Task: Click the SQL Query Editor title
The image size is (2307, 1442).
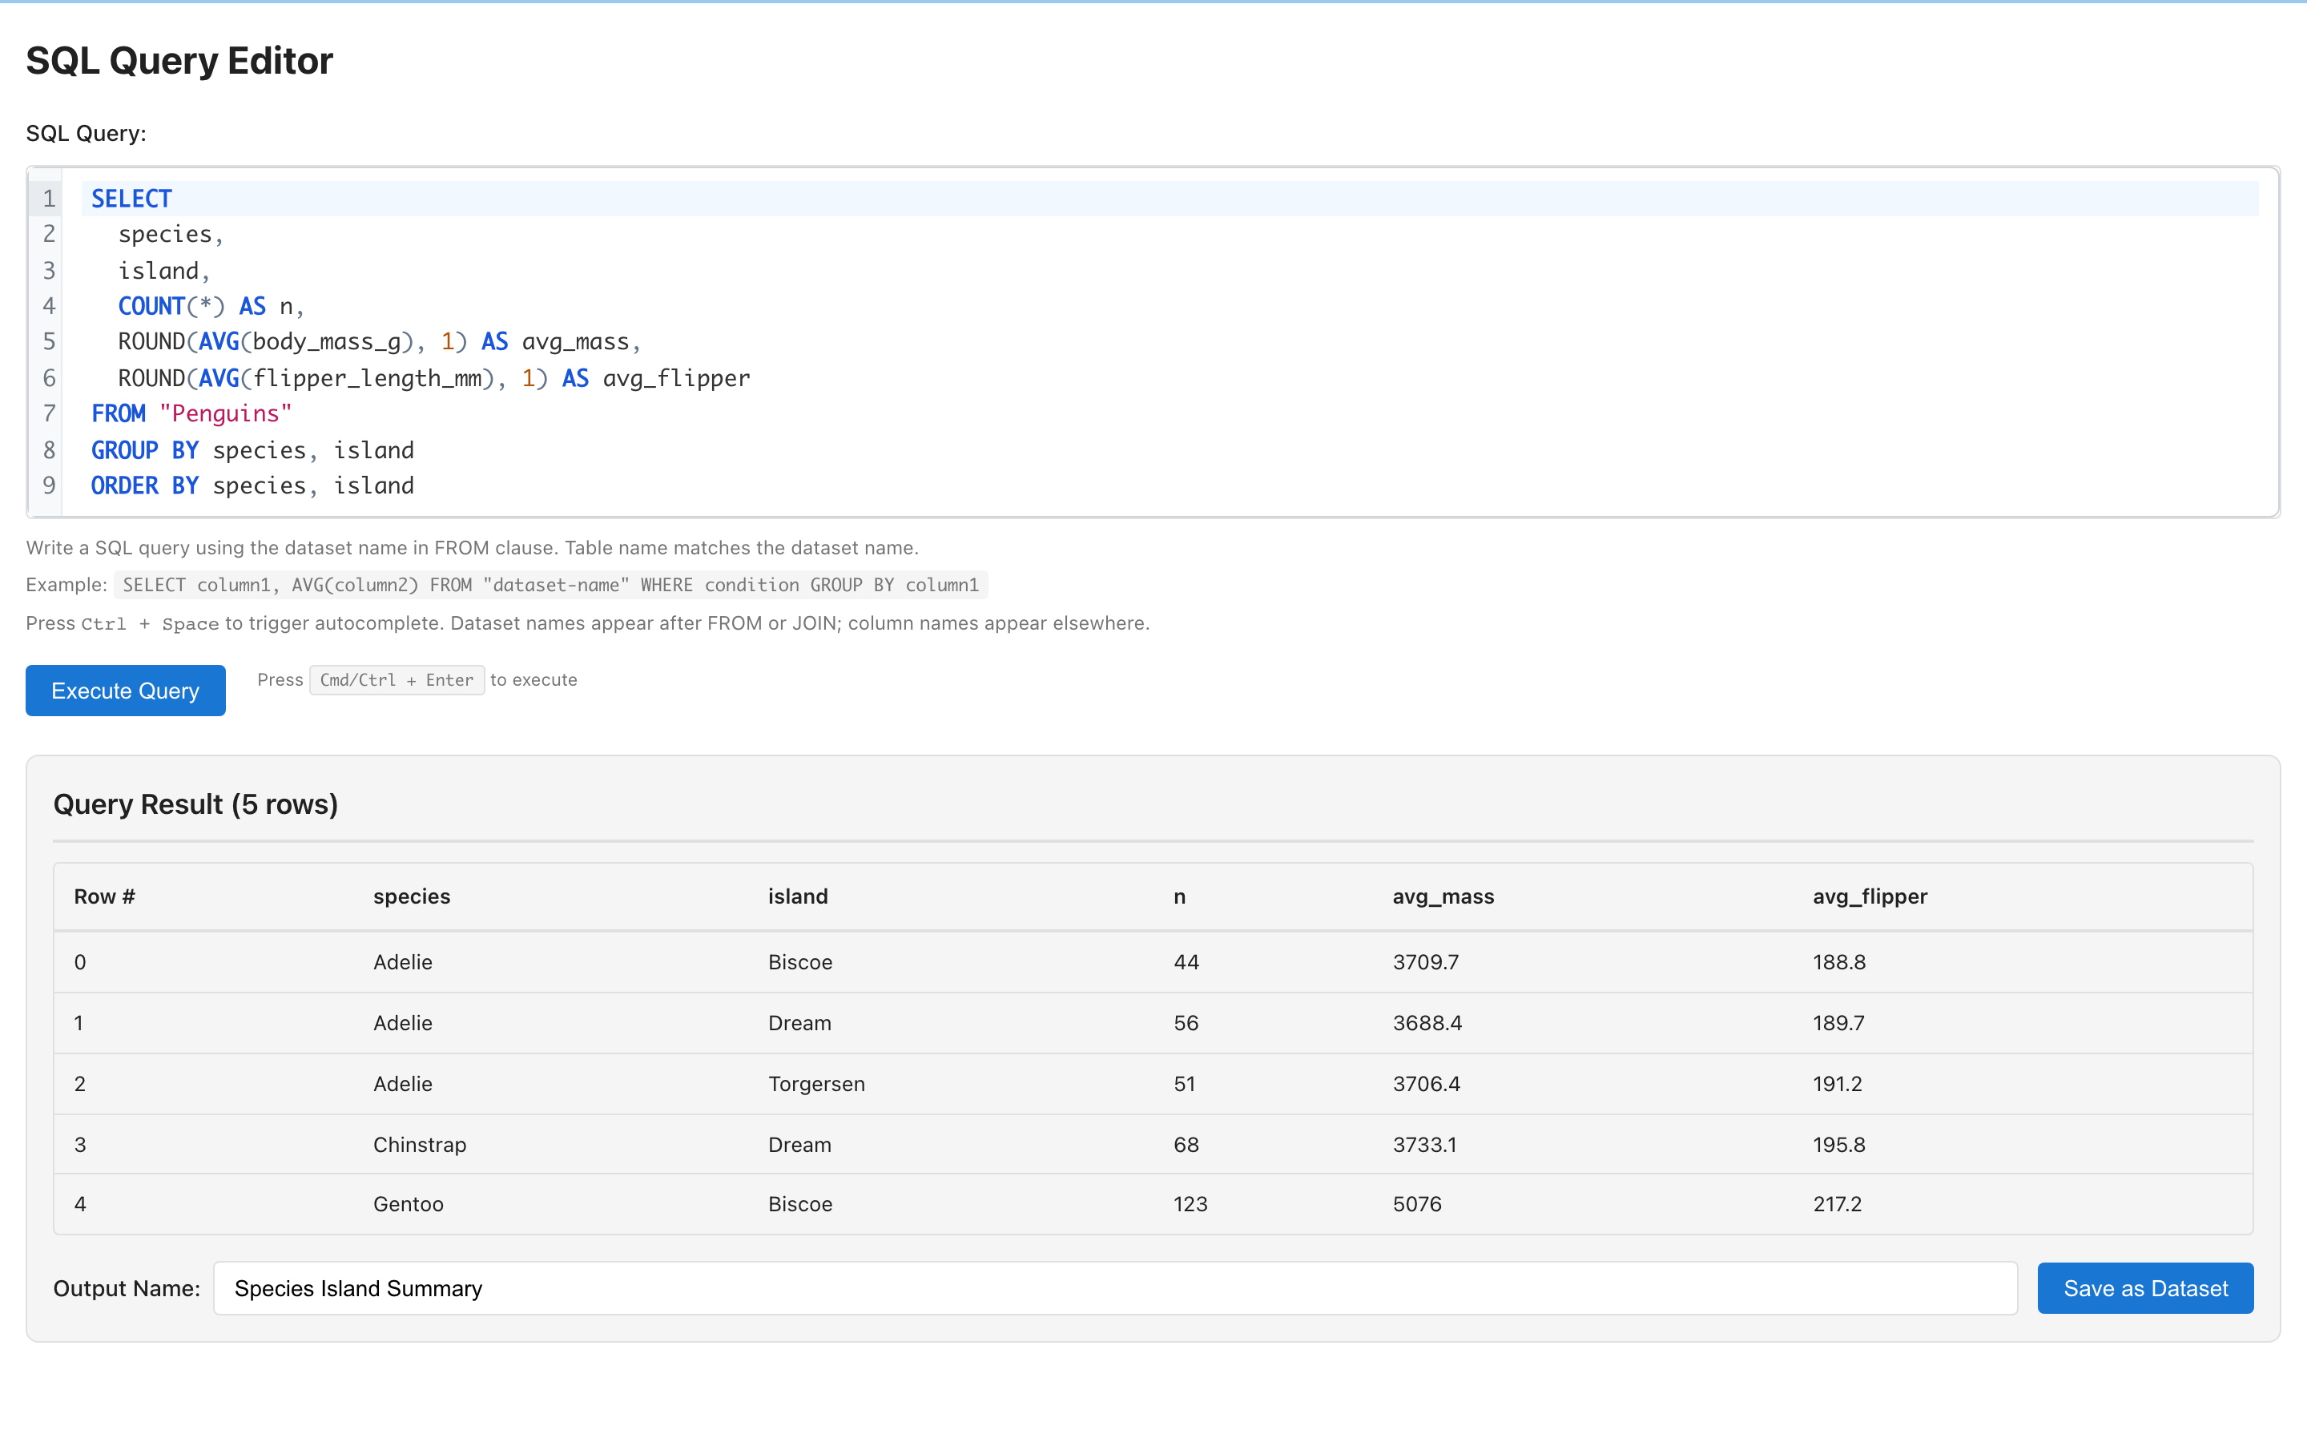Action: click(179, 61)
